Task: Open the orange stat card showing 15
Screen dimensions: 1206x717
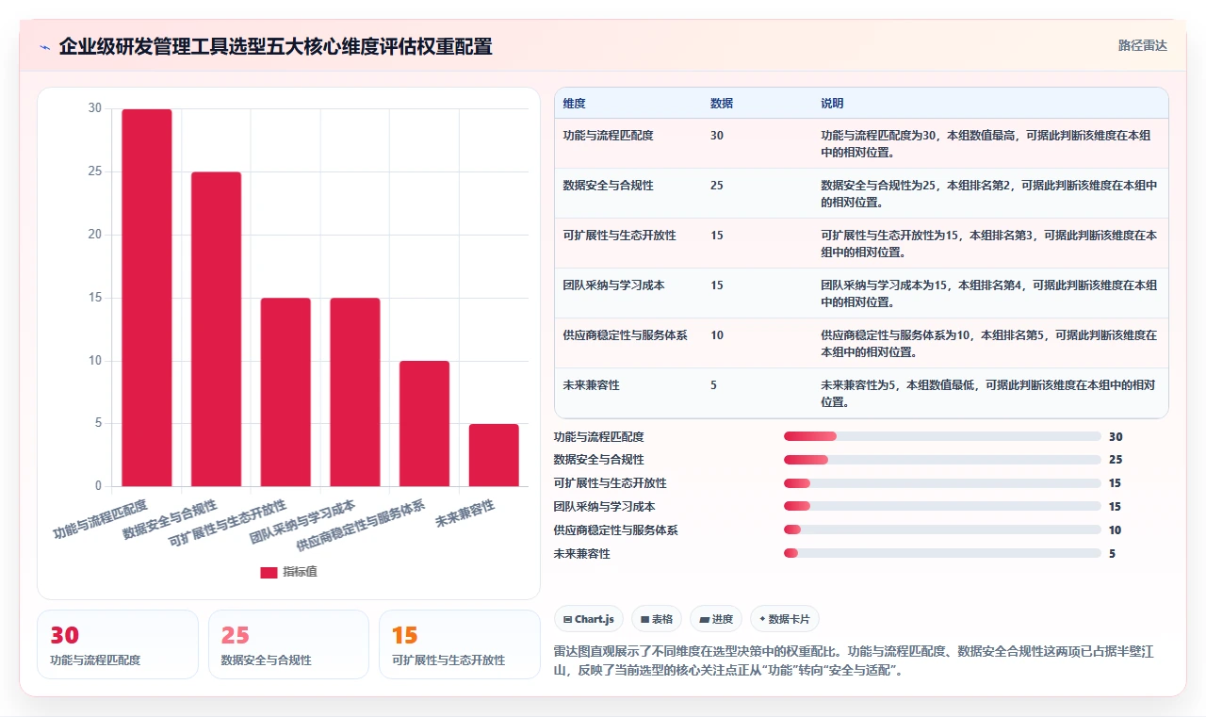Action: pos(460,644)
